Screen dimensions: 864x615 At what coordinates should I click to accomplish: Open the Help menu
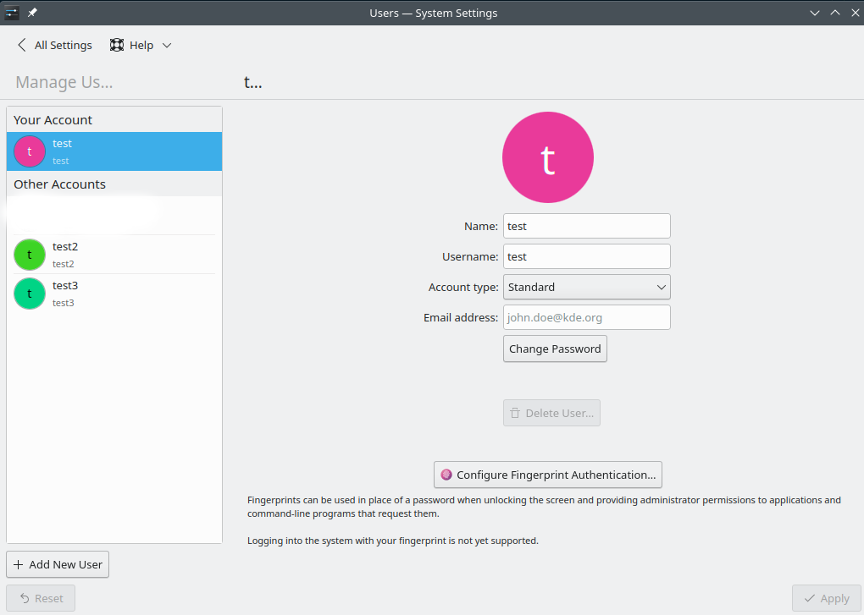coord(141,44)
